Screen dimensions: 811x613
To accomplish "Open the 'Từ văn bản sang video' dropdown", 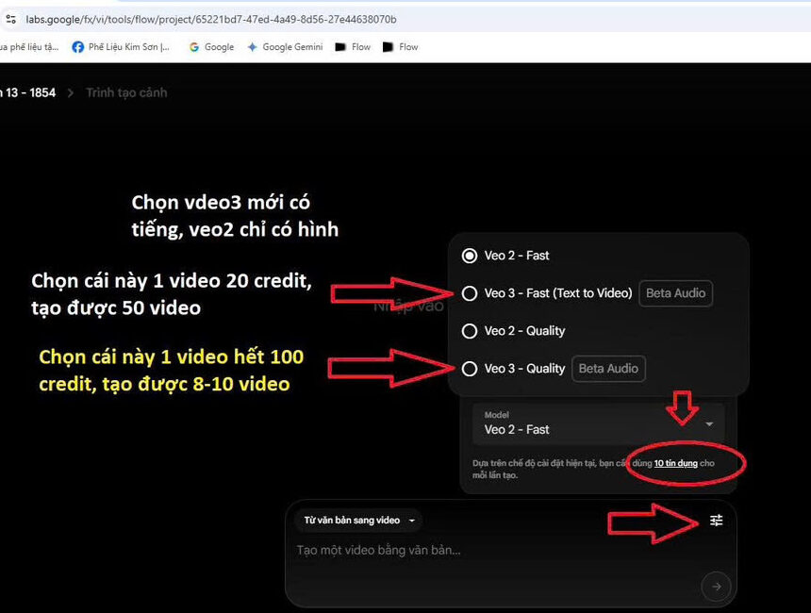I will (x=358, y=521).
